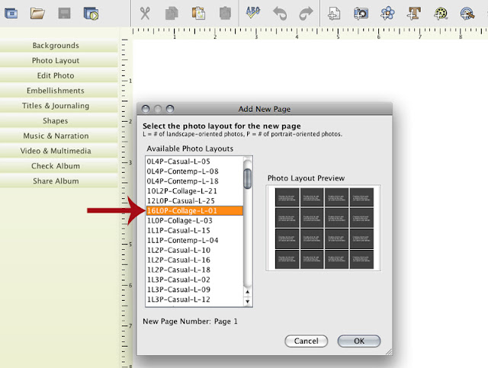Select layout 1L3P-Casual-L-09
This screenshot has width=488, height=368.
pyautogui.click(x=194, y=290)
